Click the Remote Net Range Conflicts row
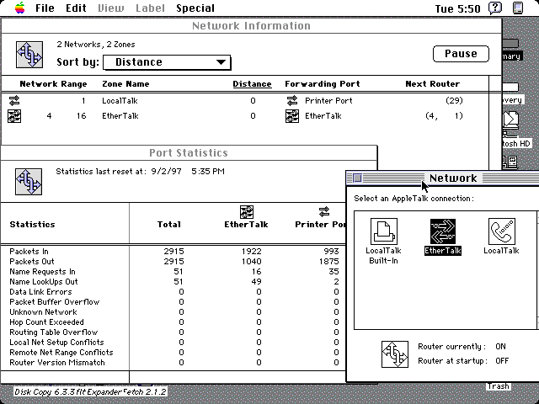The height and width of the screenshot is (404, 539). [174, 353]
